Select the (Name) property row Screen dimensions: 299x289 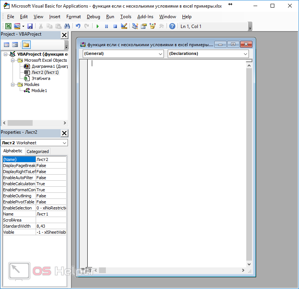point(35,159)
